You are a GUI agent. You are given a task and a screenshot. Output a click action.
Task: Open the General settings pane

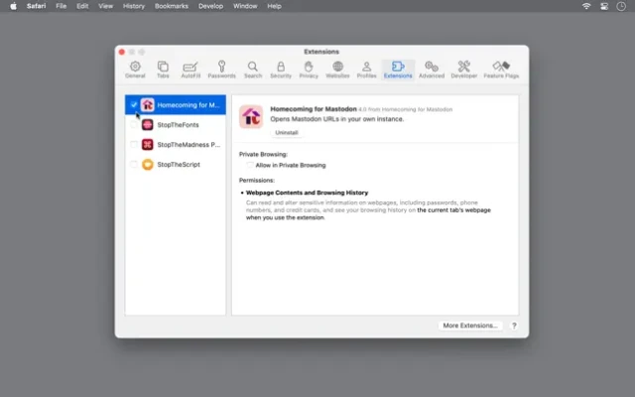pos(135,68)
